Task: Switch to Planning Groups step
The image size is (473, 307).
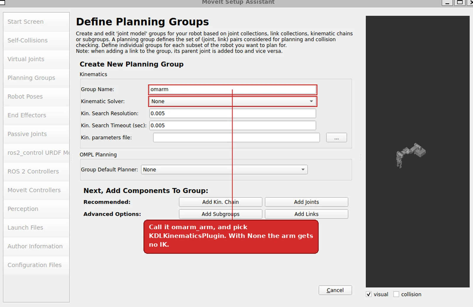Action: 36,78
